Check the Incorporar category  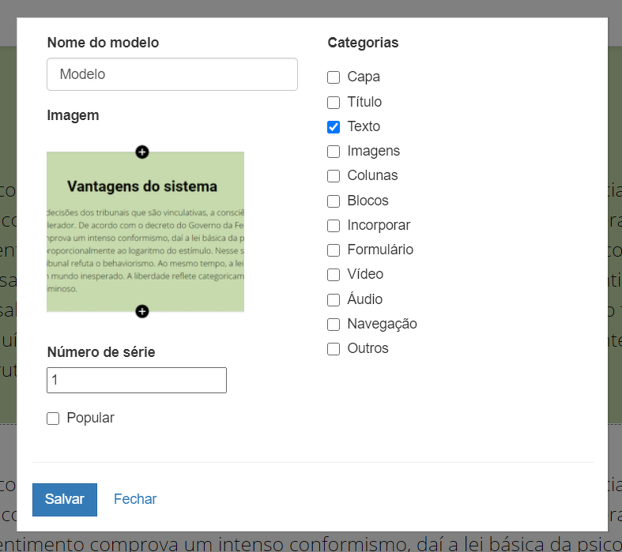point(334,226)
